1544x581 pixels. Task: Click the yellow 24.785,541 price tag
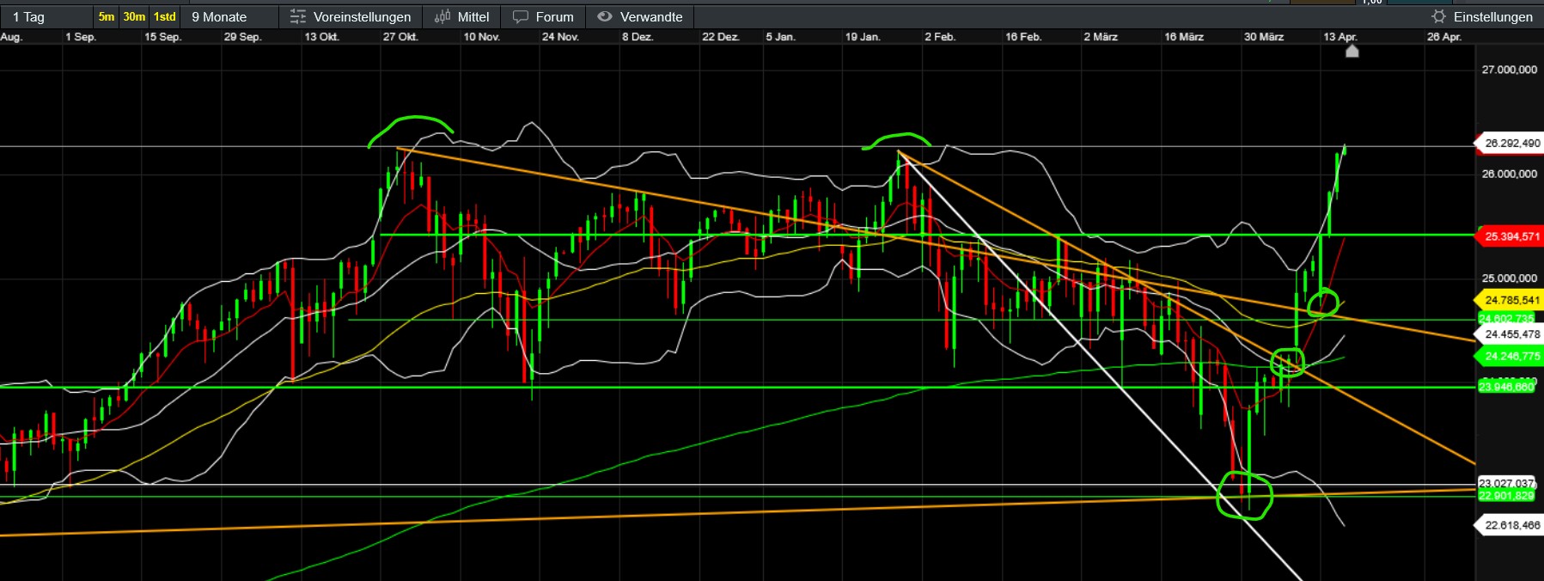point(1510,300)
